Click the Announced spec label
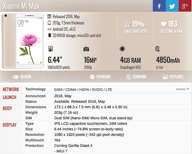Image resolution: width=192 pixels, height=154 pixels. (x=35, y=96)
